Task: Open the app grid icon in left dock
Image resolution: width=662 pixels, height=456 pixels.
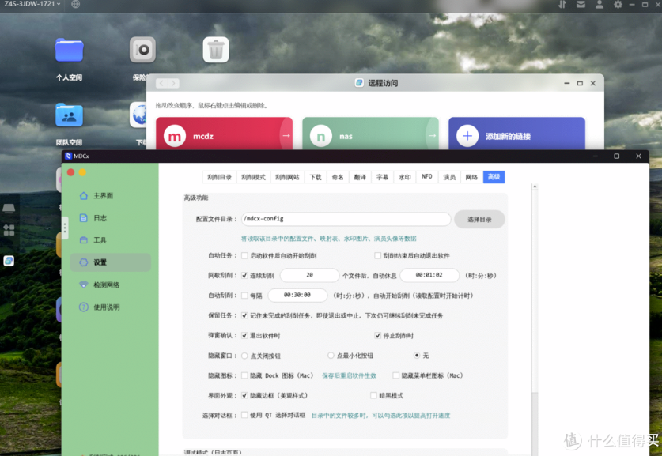Action: coord(9,230)
